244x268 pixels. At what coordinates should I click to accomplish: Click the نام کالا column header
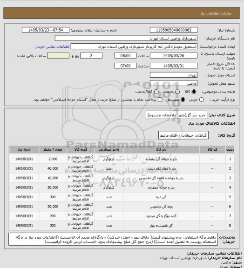(161, 150)
